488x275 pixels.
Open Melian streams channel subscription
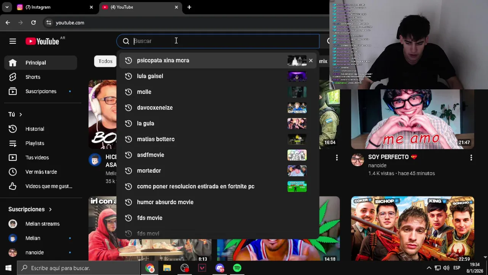pyautogui.click(x=41, y=224)
